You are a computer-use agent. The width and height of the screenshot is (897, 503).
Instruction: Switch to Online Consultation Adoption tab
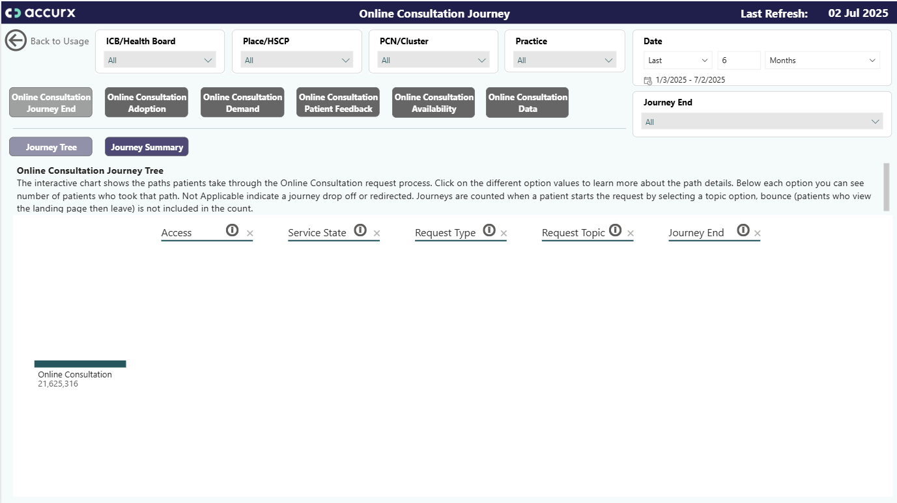tap(147, 103)
